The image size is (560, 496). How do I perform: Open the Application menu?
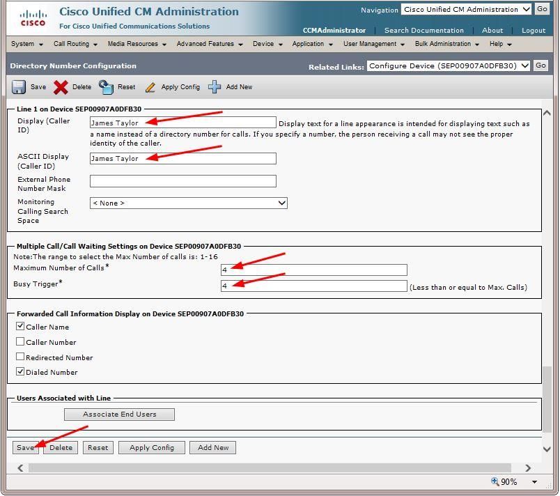coord(312,44)
